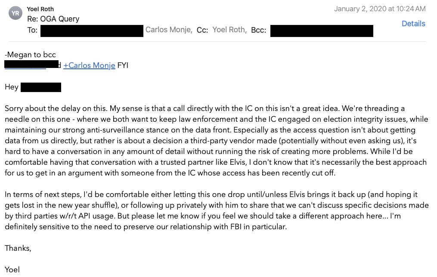This screenshot has width=437, height=277.
Task: Click the redacted name after Hey
Action: tap(41, 87)
